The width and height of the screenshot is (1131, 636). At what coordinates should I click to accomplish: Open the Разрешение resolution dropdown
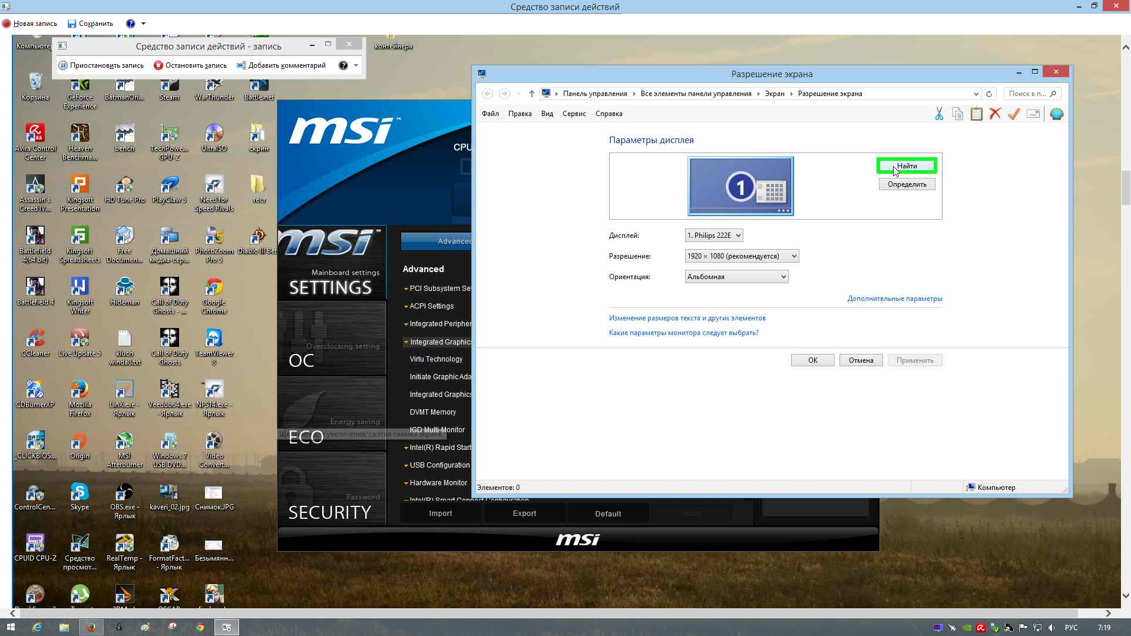pos(742,256)
